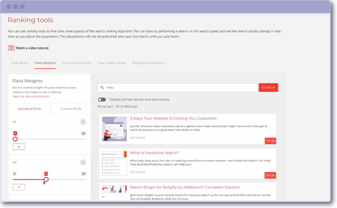Click the red SEARCH button
337x208 pixels.
coord(268,87)
